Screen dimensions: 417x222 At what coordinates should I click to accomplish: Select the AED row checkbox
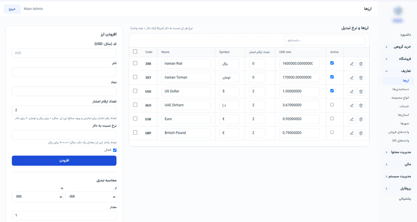pyautogui.click(x=135, y=104)
